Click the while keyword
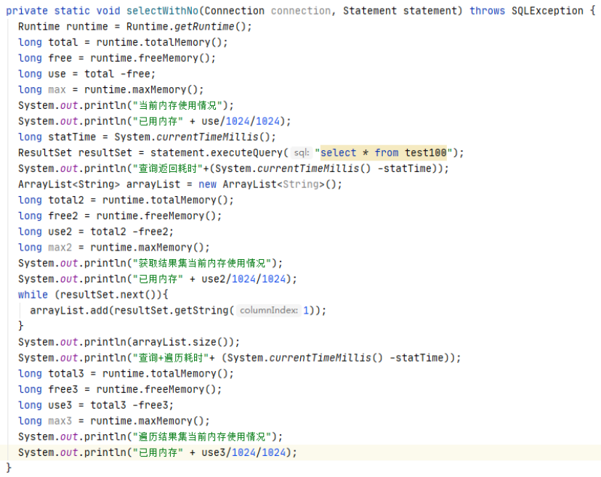The height and width of the screenshot is (477, 601). pyautogui.click(x=33, y=294)
